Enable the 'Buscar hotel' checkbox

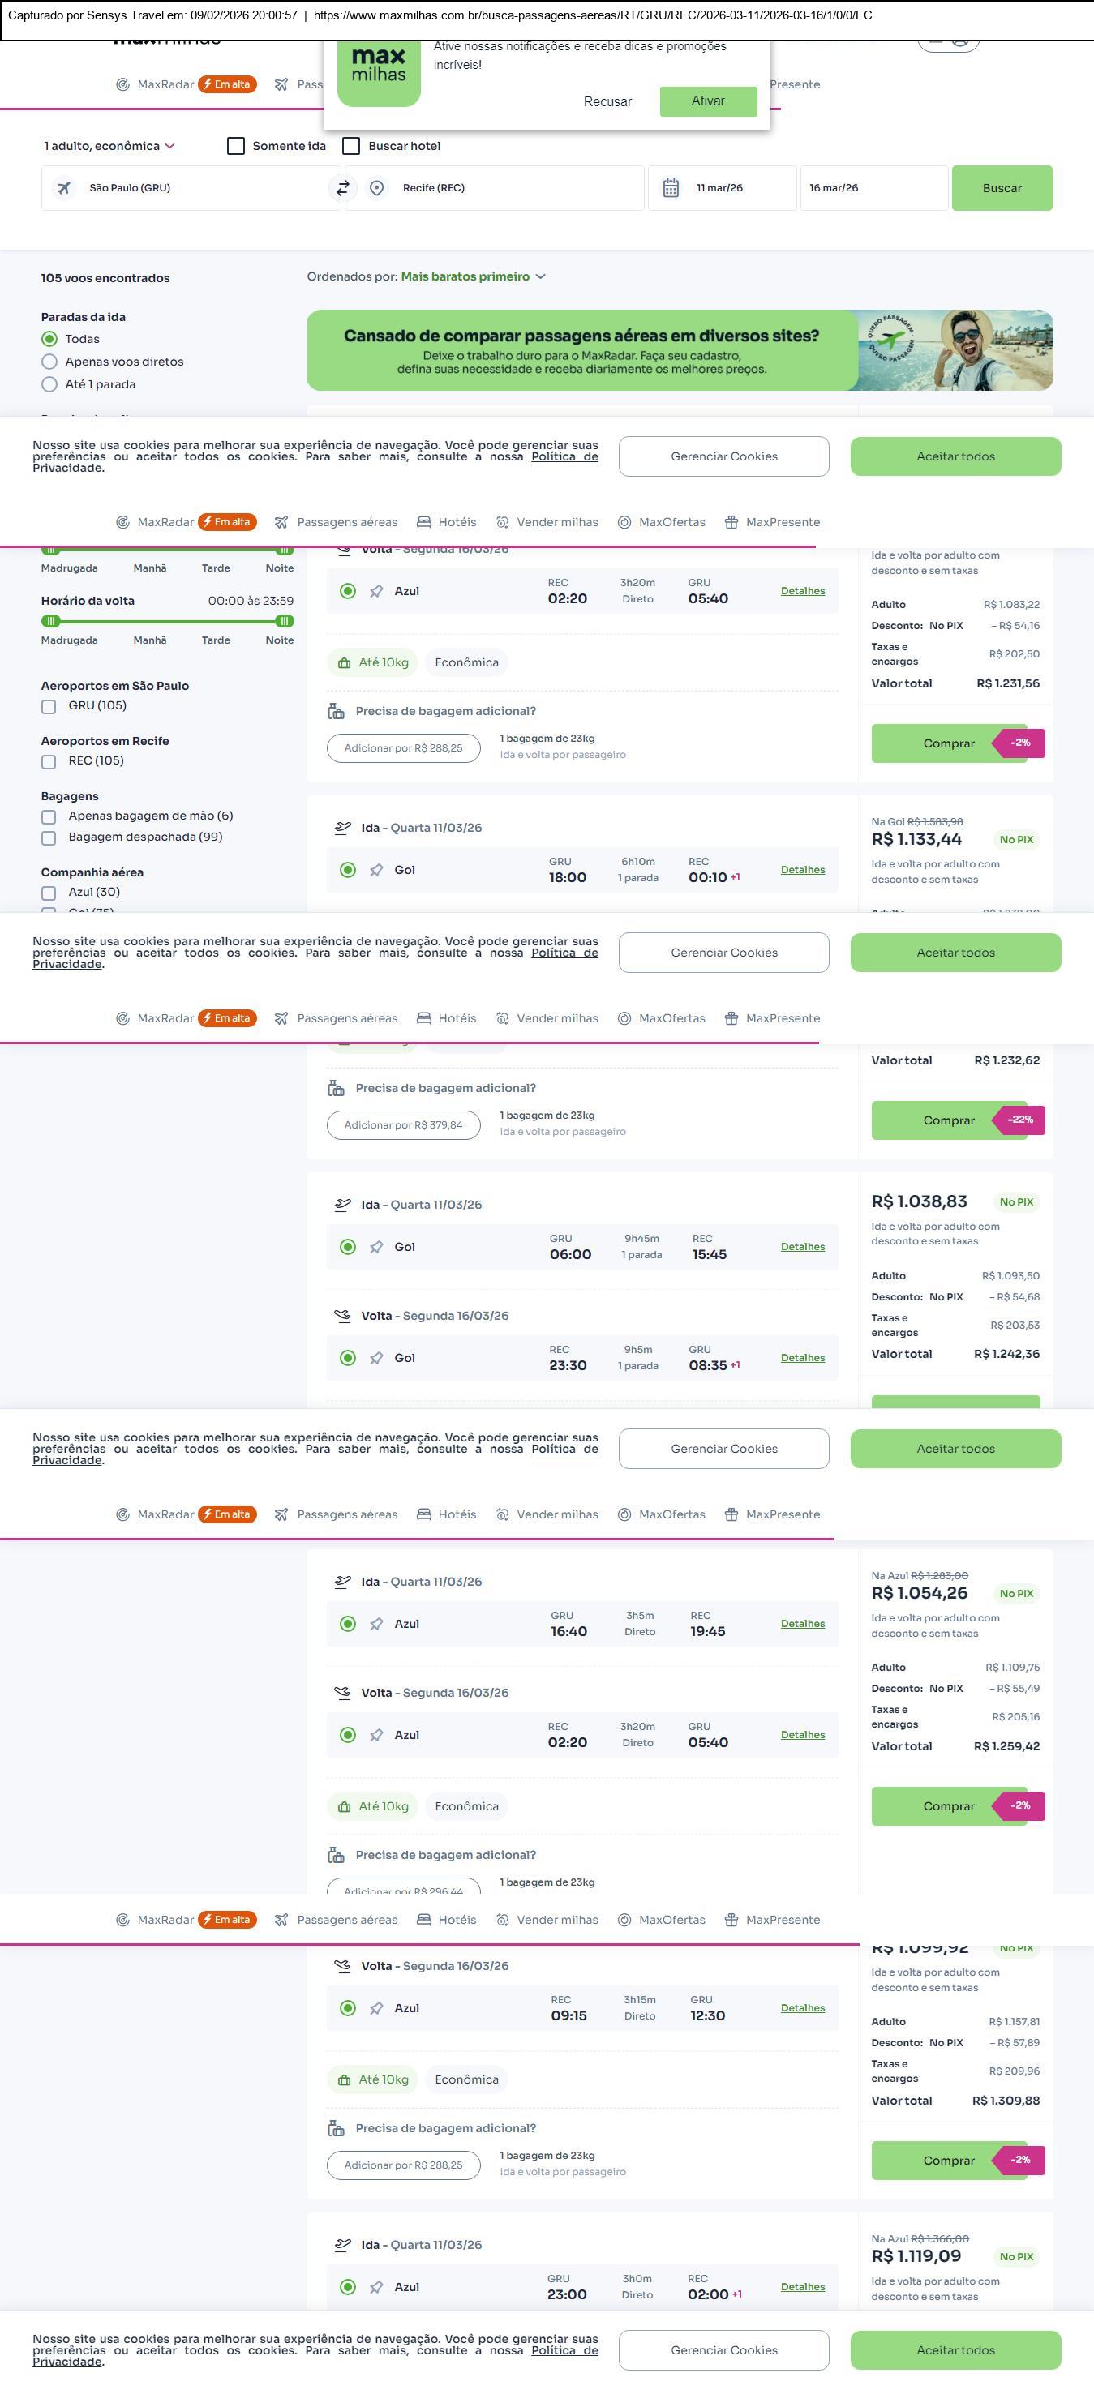coord(352,147)
